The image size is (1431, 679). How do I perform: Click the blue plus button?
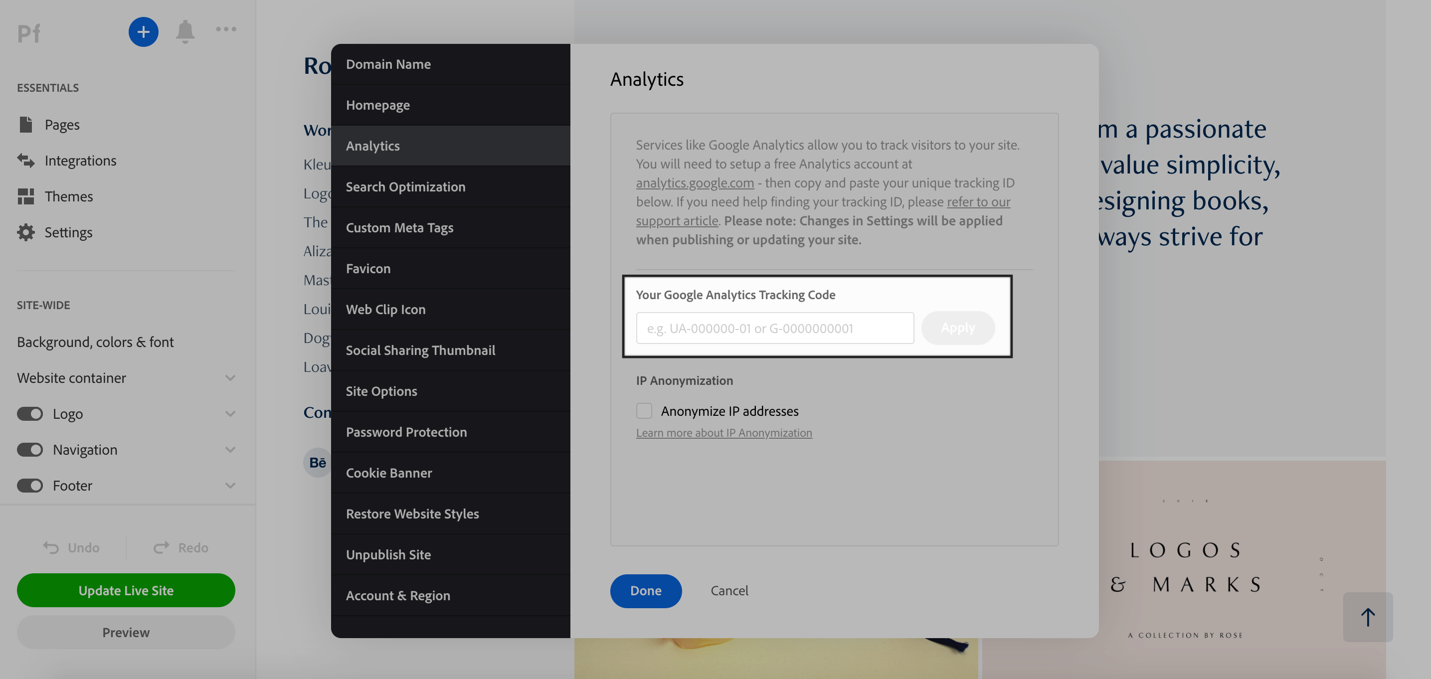[x=143, y=32]
